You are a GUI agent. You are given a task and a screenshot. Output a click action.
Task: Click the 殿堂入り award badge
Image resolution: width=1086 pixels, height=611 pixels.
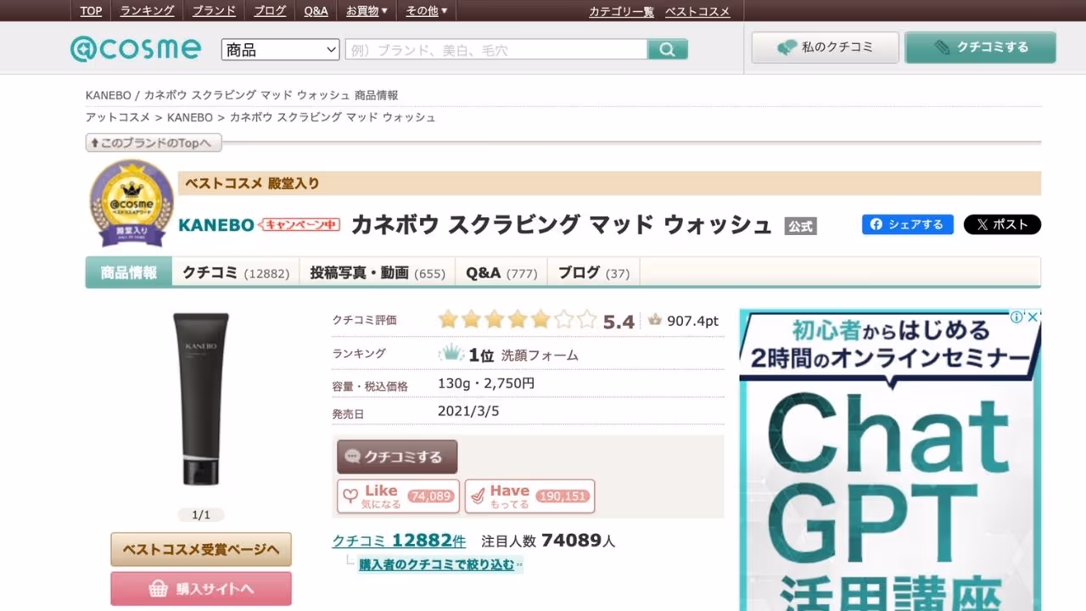pyautogui.click(x=132, y=203)
